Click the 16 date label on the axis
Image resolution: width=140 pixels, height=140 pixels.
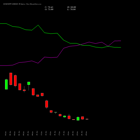[55, 133]
